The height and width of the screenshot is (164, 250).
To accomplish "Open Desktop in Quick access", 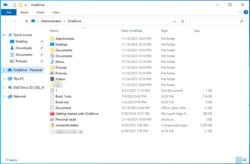I will (21, 41).
